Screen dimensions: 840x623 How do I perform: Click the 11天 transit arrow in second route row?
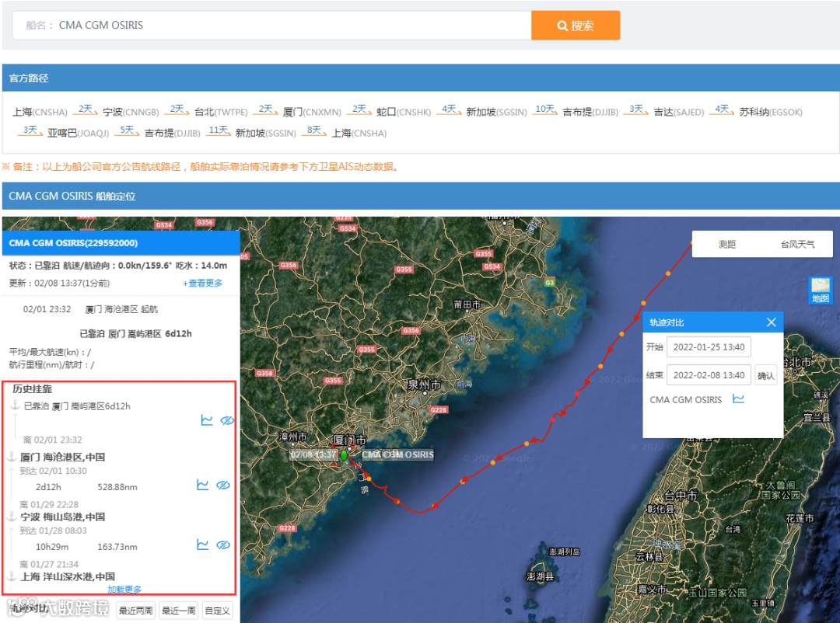pyautogui.click(x=218, y=131)
